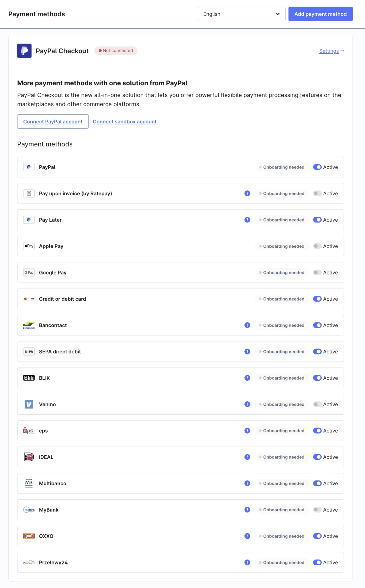Click the Google Pay logo icon

tap(29, 272)
